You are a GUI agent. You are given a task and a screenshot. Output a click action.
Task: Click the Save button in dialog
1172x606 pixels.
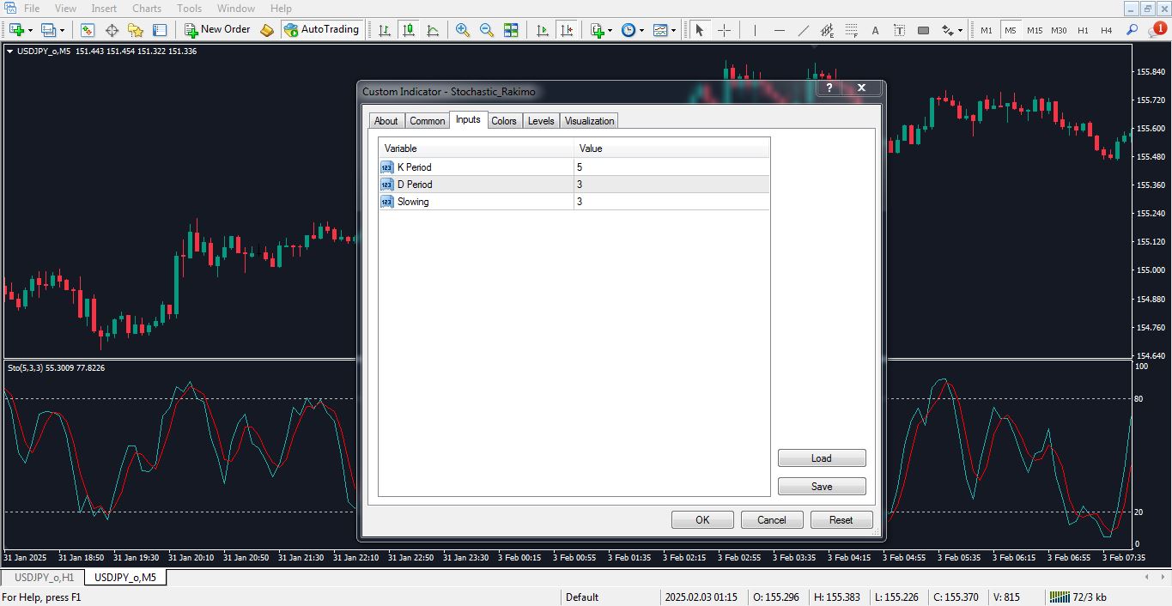coord(822,487)
